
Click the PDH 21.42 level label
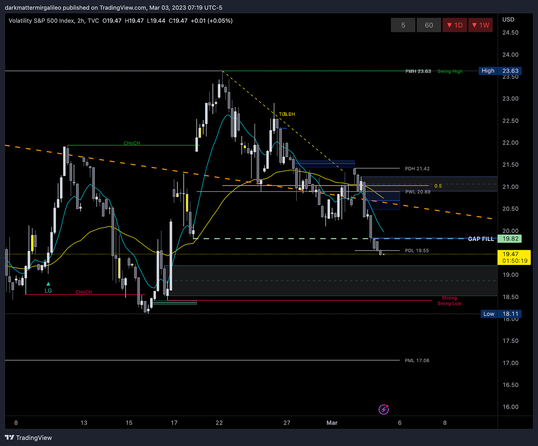[x=417, y=168]
